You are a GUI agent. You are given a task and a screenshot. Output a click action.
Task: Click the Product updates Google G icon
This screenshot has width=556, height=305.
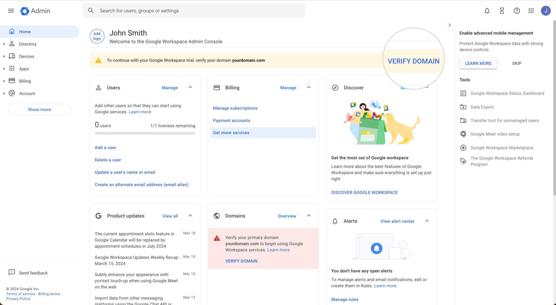[x=99, y=216]
